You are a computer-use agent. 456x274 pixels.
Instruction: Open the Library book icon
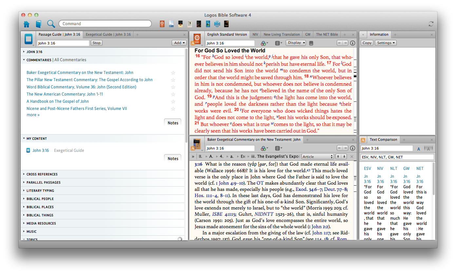[39, 24]
